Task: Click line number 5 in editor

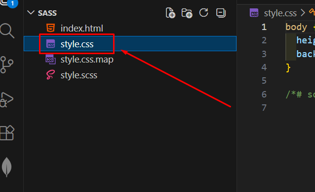Action: click(x=264, y=81)
